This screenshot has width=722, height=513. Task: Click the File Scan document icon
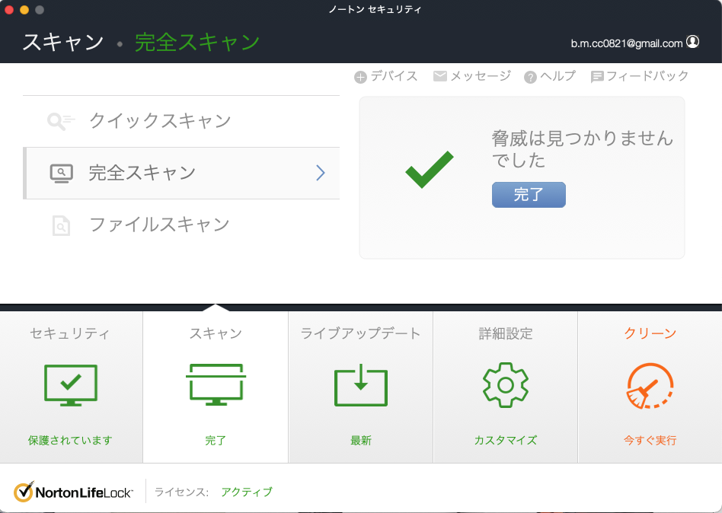tap(61, 225)
